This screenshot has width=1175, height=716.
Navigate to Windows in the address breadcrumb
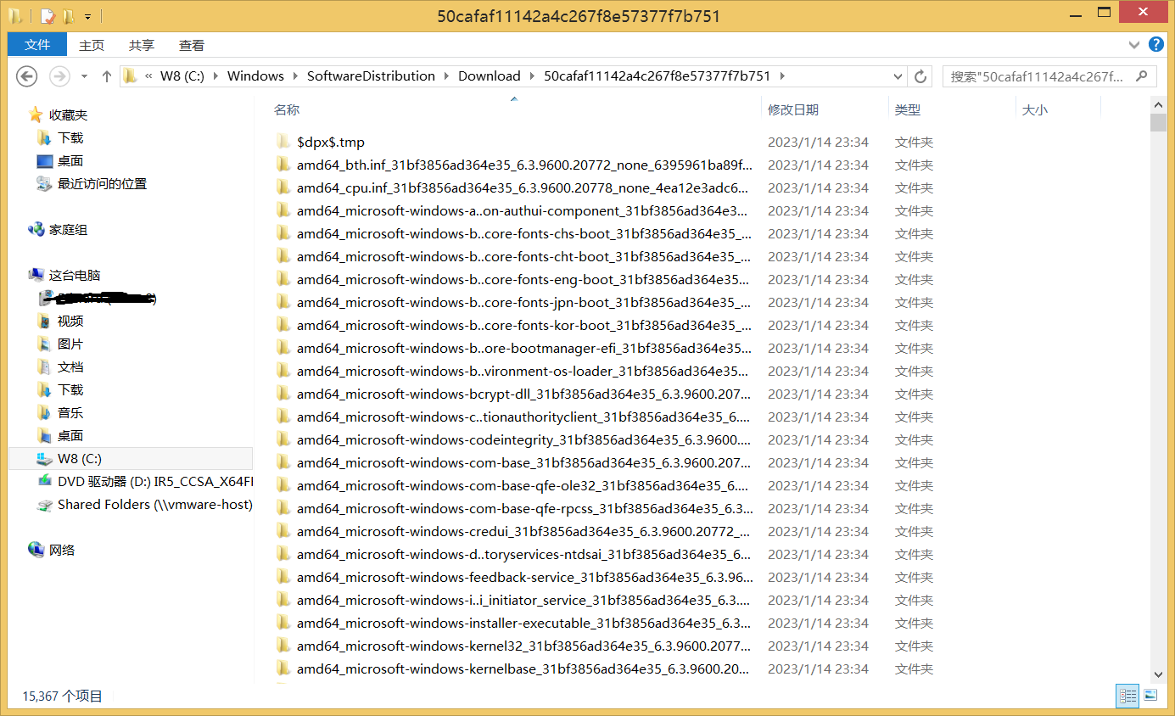tap(255, 76)
